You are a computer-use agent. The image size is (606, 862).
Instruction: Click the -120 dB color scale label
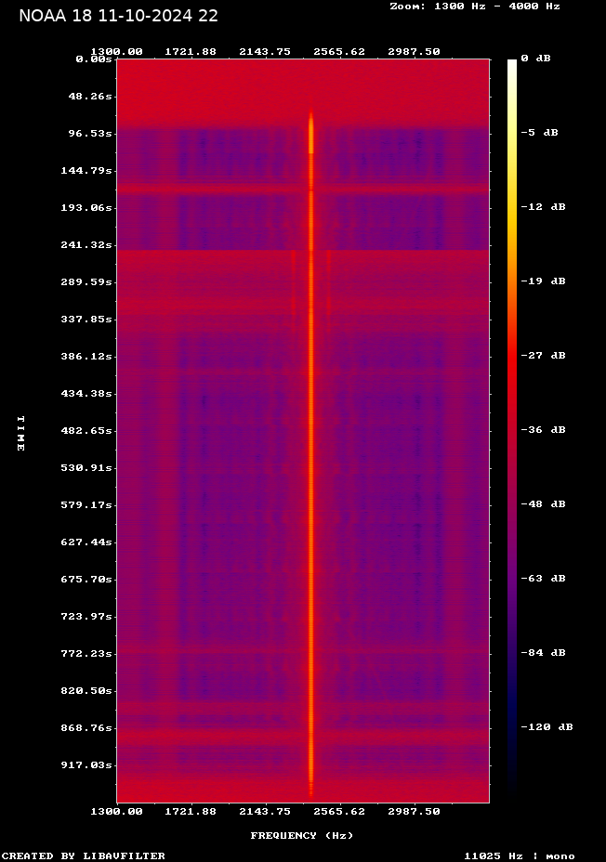pos(546,727)
